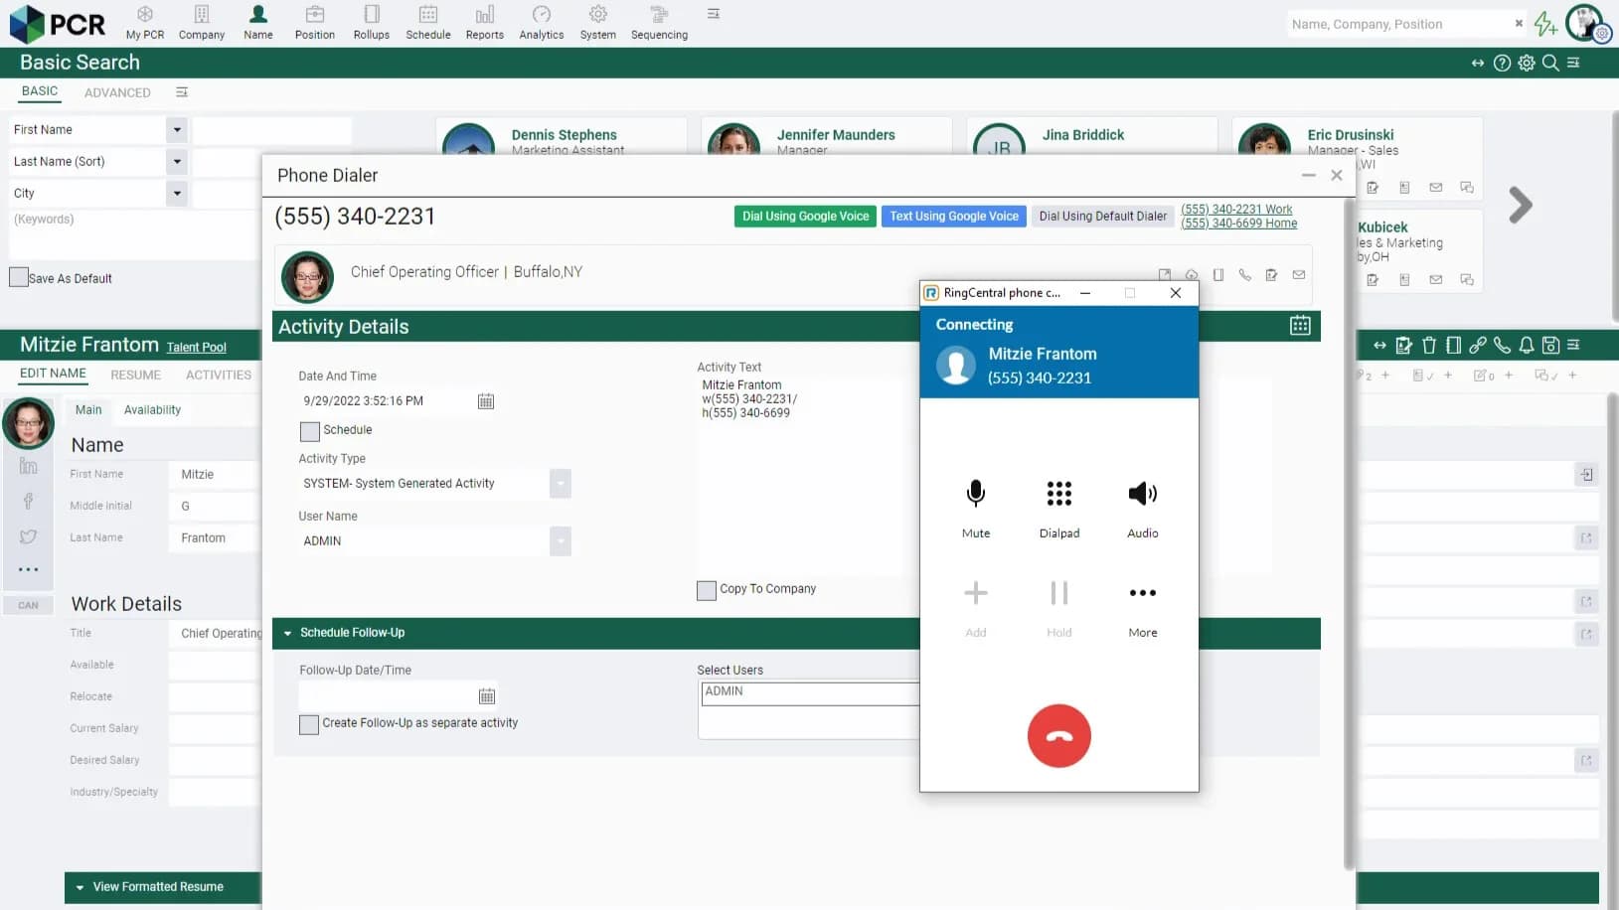Click the link icon in record toolbar

1478,346
